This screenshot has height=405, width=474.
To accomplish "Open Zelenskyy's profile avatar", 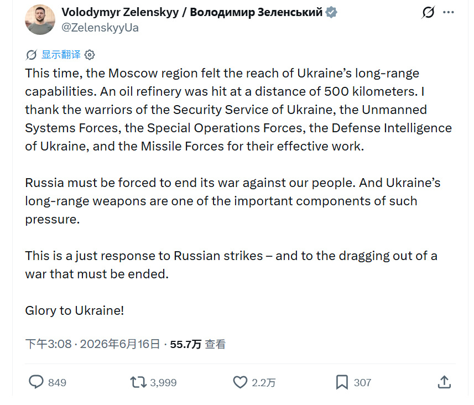I will coord(40,20).
